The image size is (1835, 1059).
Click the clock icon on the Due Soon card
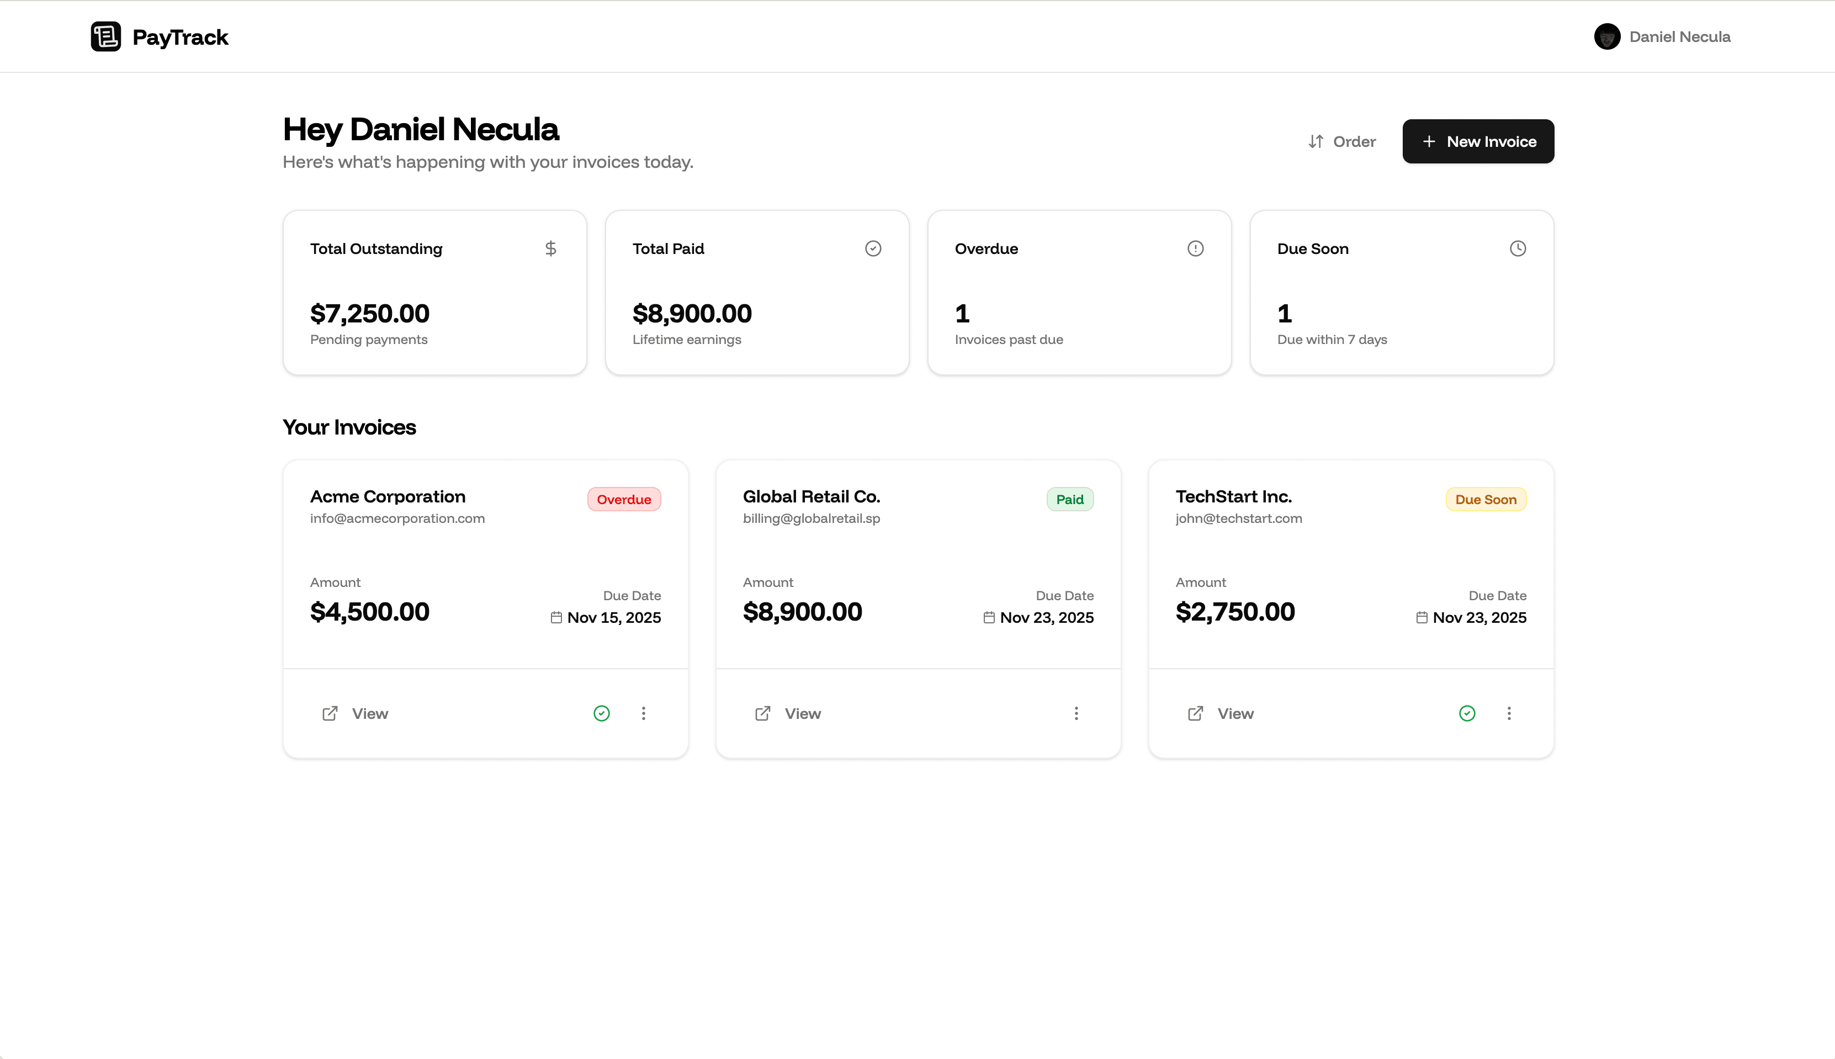coord(1518,248)
